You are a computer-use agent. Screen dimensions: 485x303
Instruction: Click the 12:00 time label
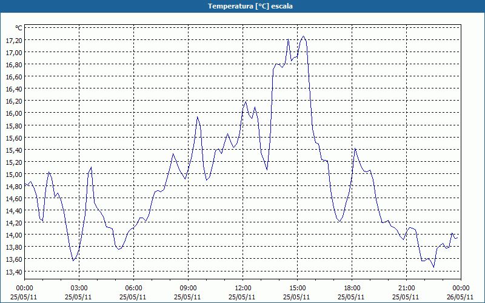pos(243,288)
